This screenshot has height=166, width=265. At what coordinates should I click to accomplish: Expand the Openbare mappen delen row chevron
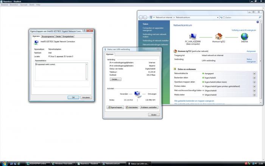[254, 82]
